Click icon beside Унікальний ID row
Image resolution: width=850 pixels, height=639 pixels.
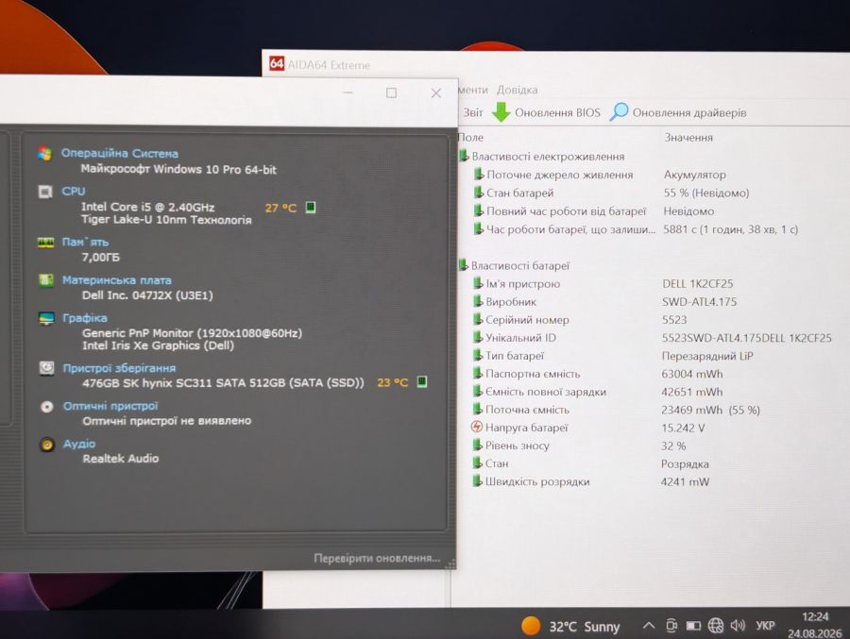point(478,337)
